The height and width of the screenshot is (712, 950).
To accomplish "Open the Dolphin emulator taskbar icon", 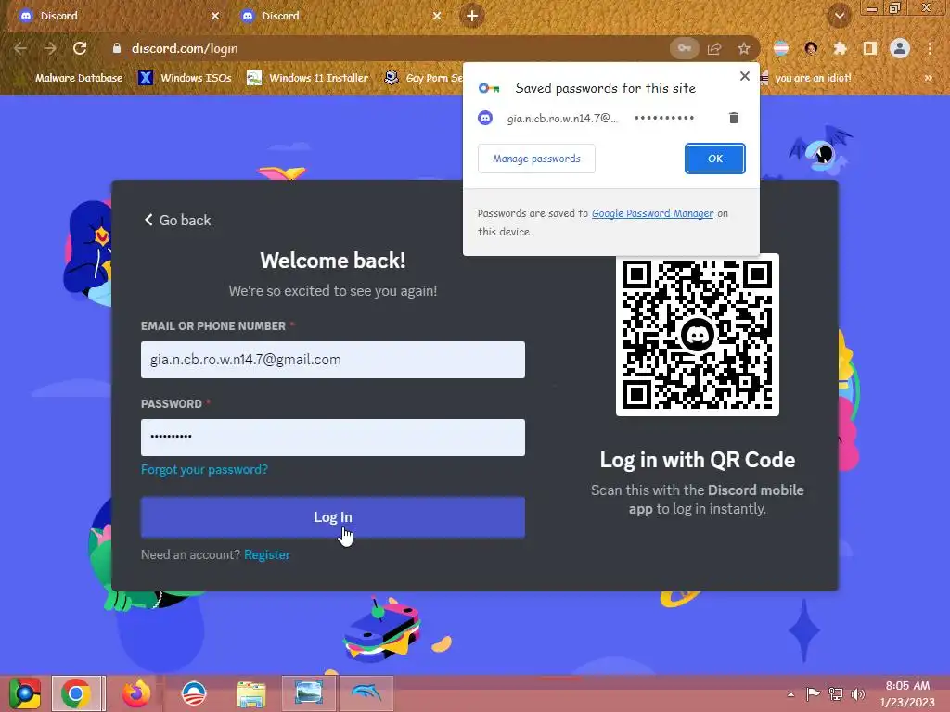I will (x=366, y=693).
